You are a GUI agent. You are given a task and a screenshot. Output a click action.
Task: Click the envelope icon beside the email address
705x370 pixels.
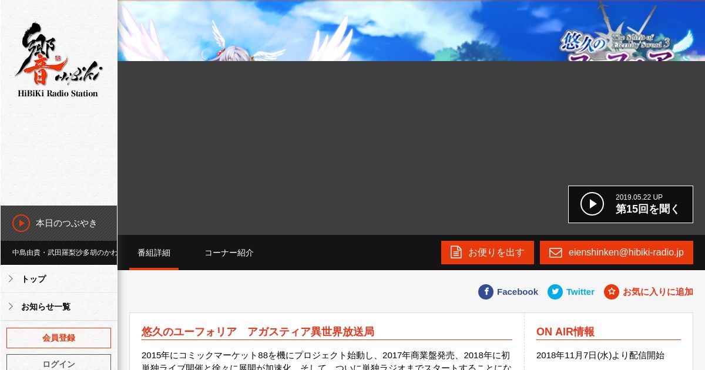tap(555, 253)
